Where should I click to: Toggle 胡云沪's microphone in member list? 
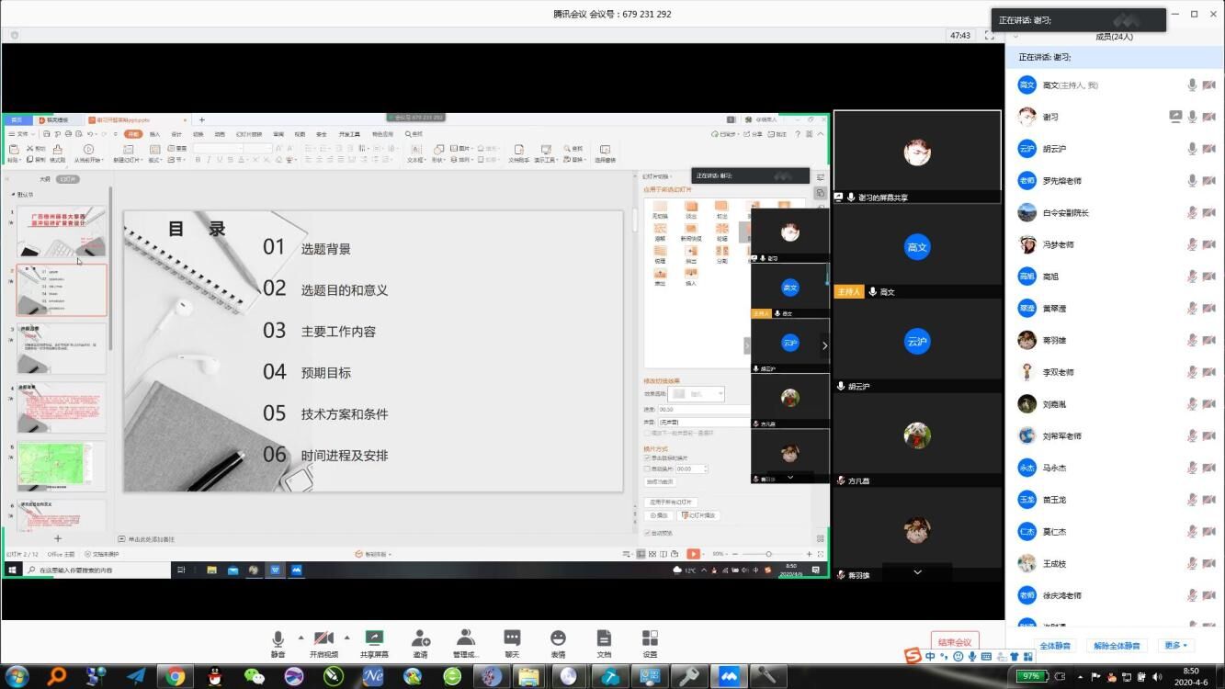click(1192, 149)
